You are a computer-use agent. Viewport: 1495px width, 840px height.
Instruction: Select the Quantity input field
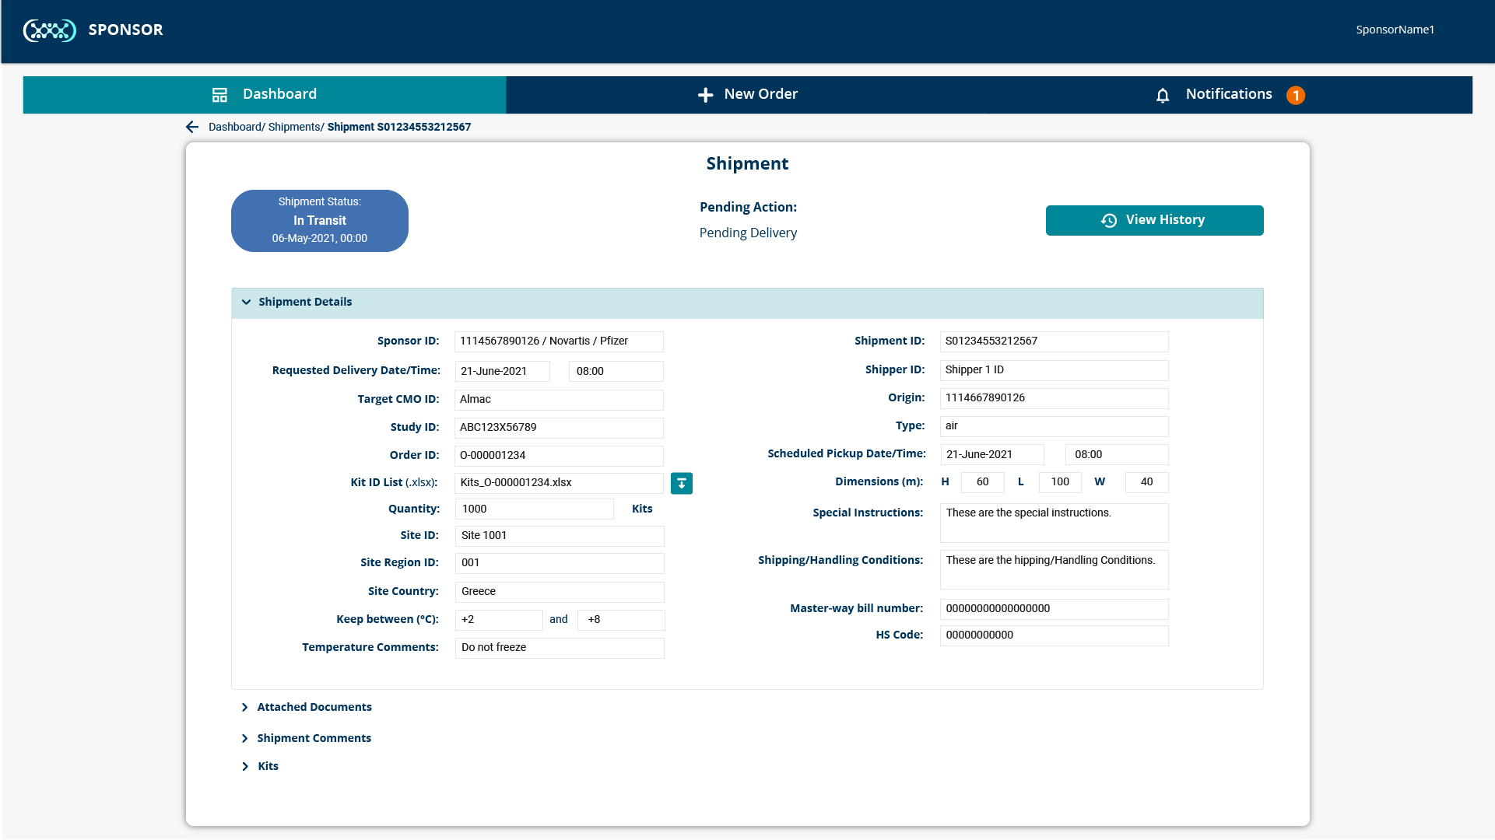point(534,509)
